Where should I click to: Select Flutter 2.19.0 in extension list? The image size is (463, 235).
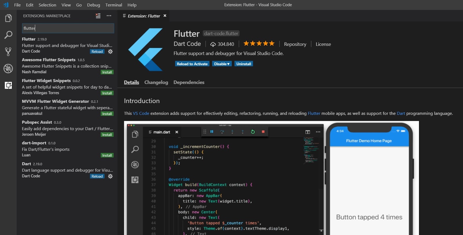pyautogui.click(x=67, y=45)
